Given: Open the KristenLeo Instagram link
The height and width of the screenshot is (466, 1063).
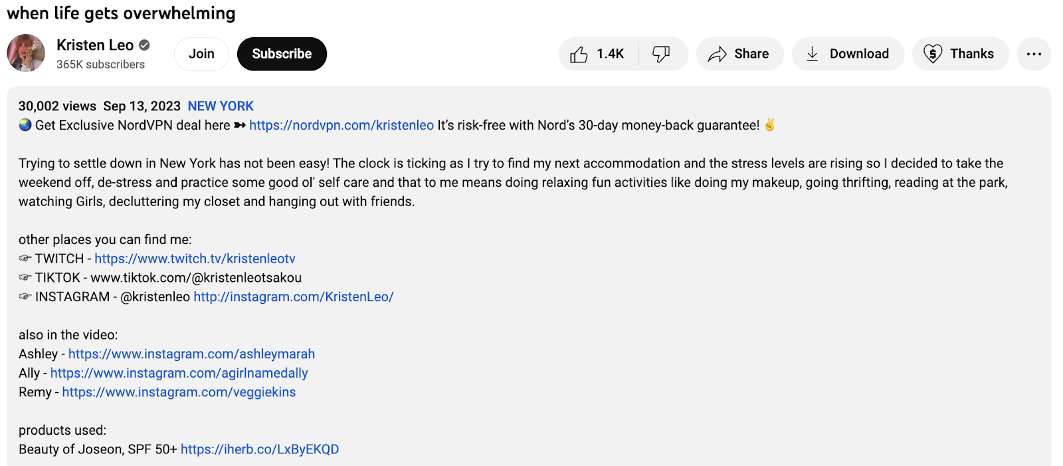Looking at the screenshot, I should tap(294, 297).
